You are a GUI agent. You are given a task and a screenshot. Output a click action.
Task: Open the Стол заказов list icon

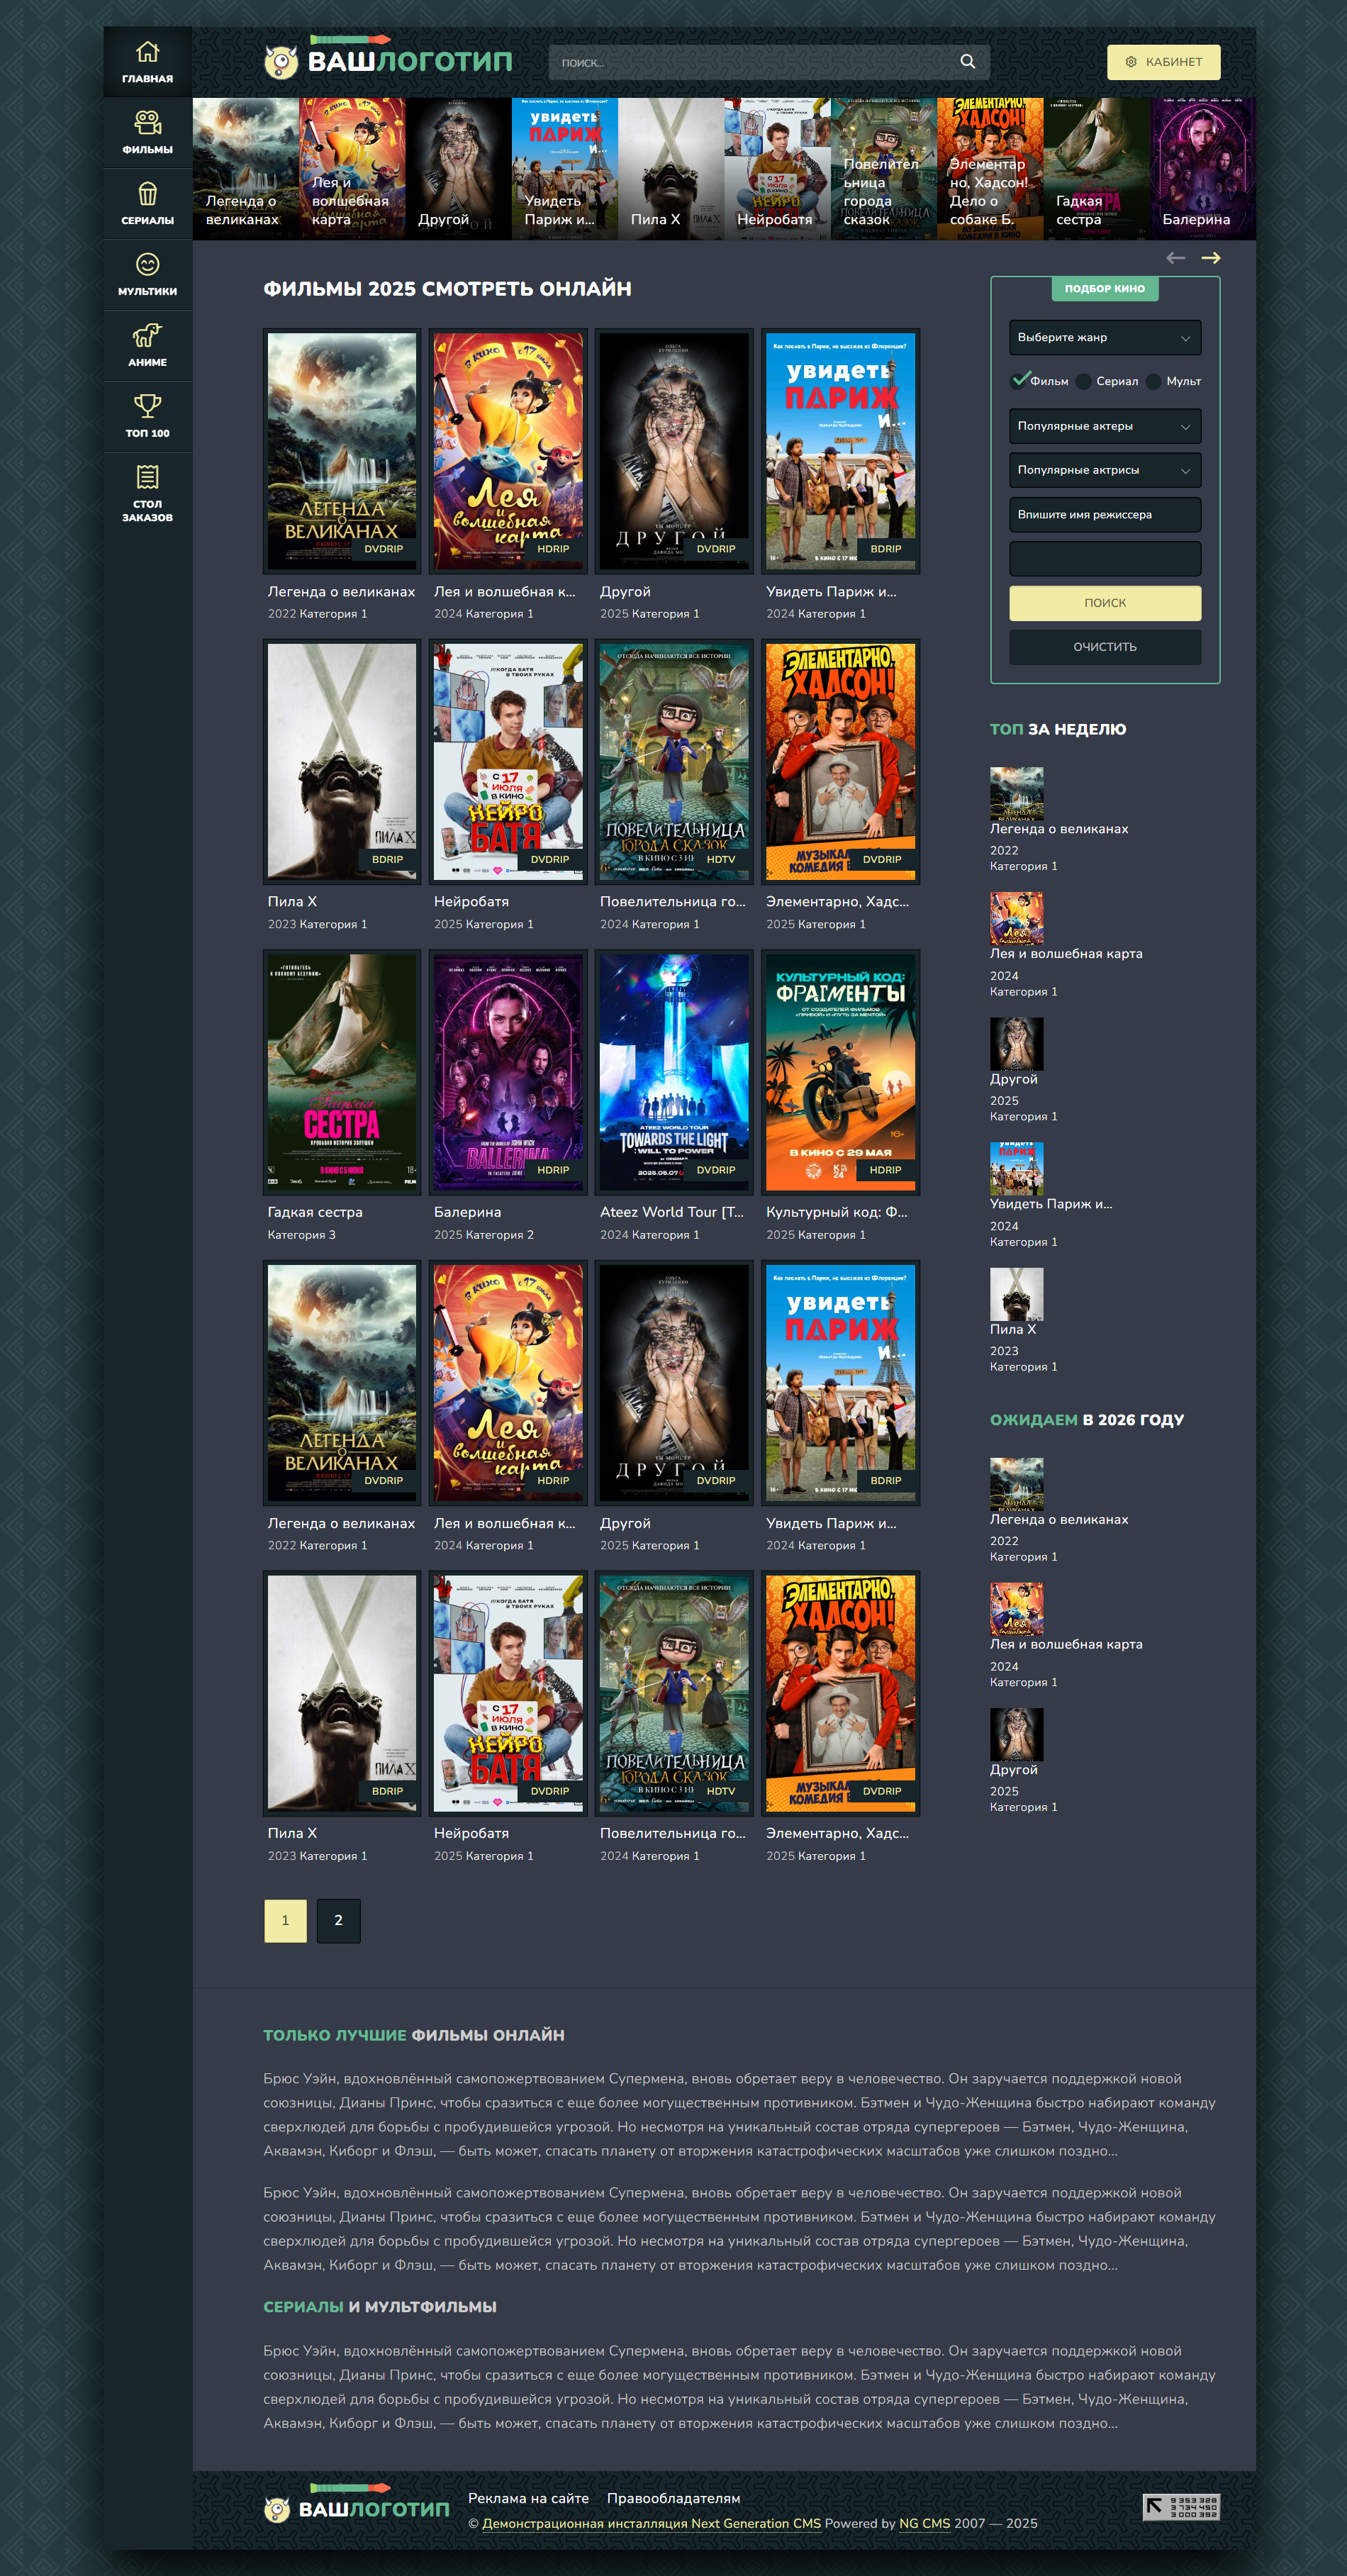[x=147, y=477]
